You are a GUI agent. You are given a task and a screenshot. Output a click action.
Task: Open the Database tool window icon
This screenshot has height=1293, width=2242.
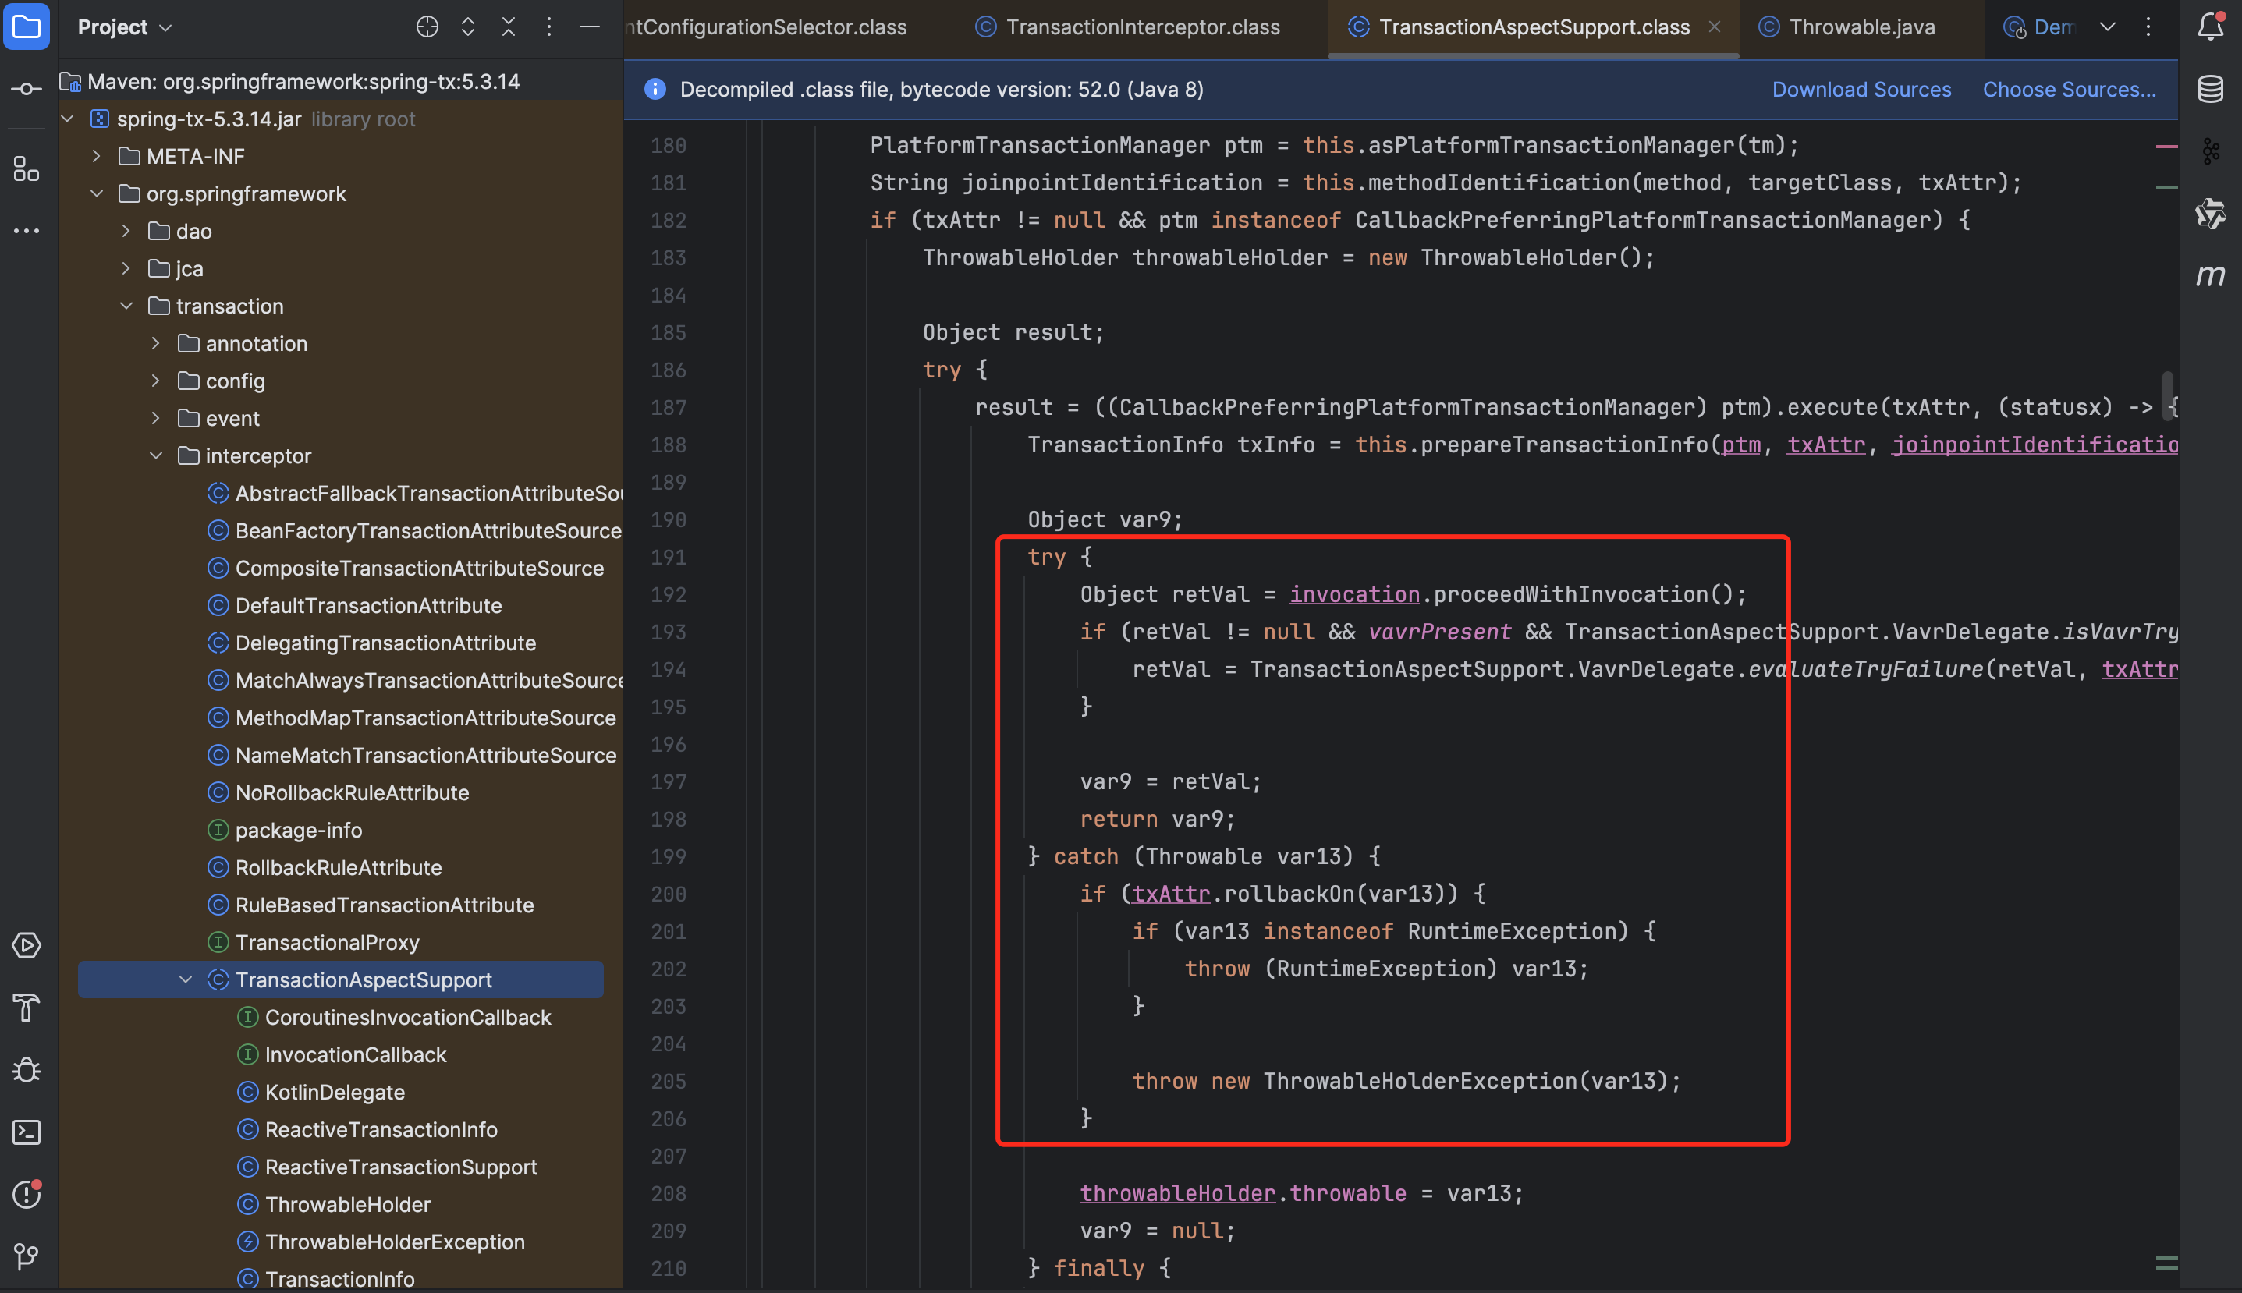(2210, 89)
